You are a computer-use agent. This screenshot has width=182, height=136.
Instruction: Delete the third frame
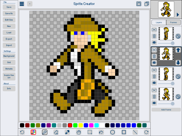tap(154, 76)
